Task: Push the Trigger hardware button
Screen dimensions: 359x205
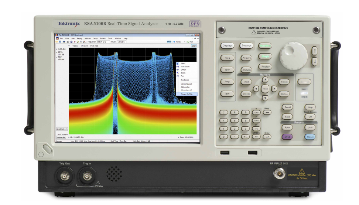Action: pyautogui.click(x=304, y=82)
